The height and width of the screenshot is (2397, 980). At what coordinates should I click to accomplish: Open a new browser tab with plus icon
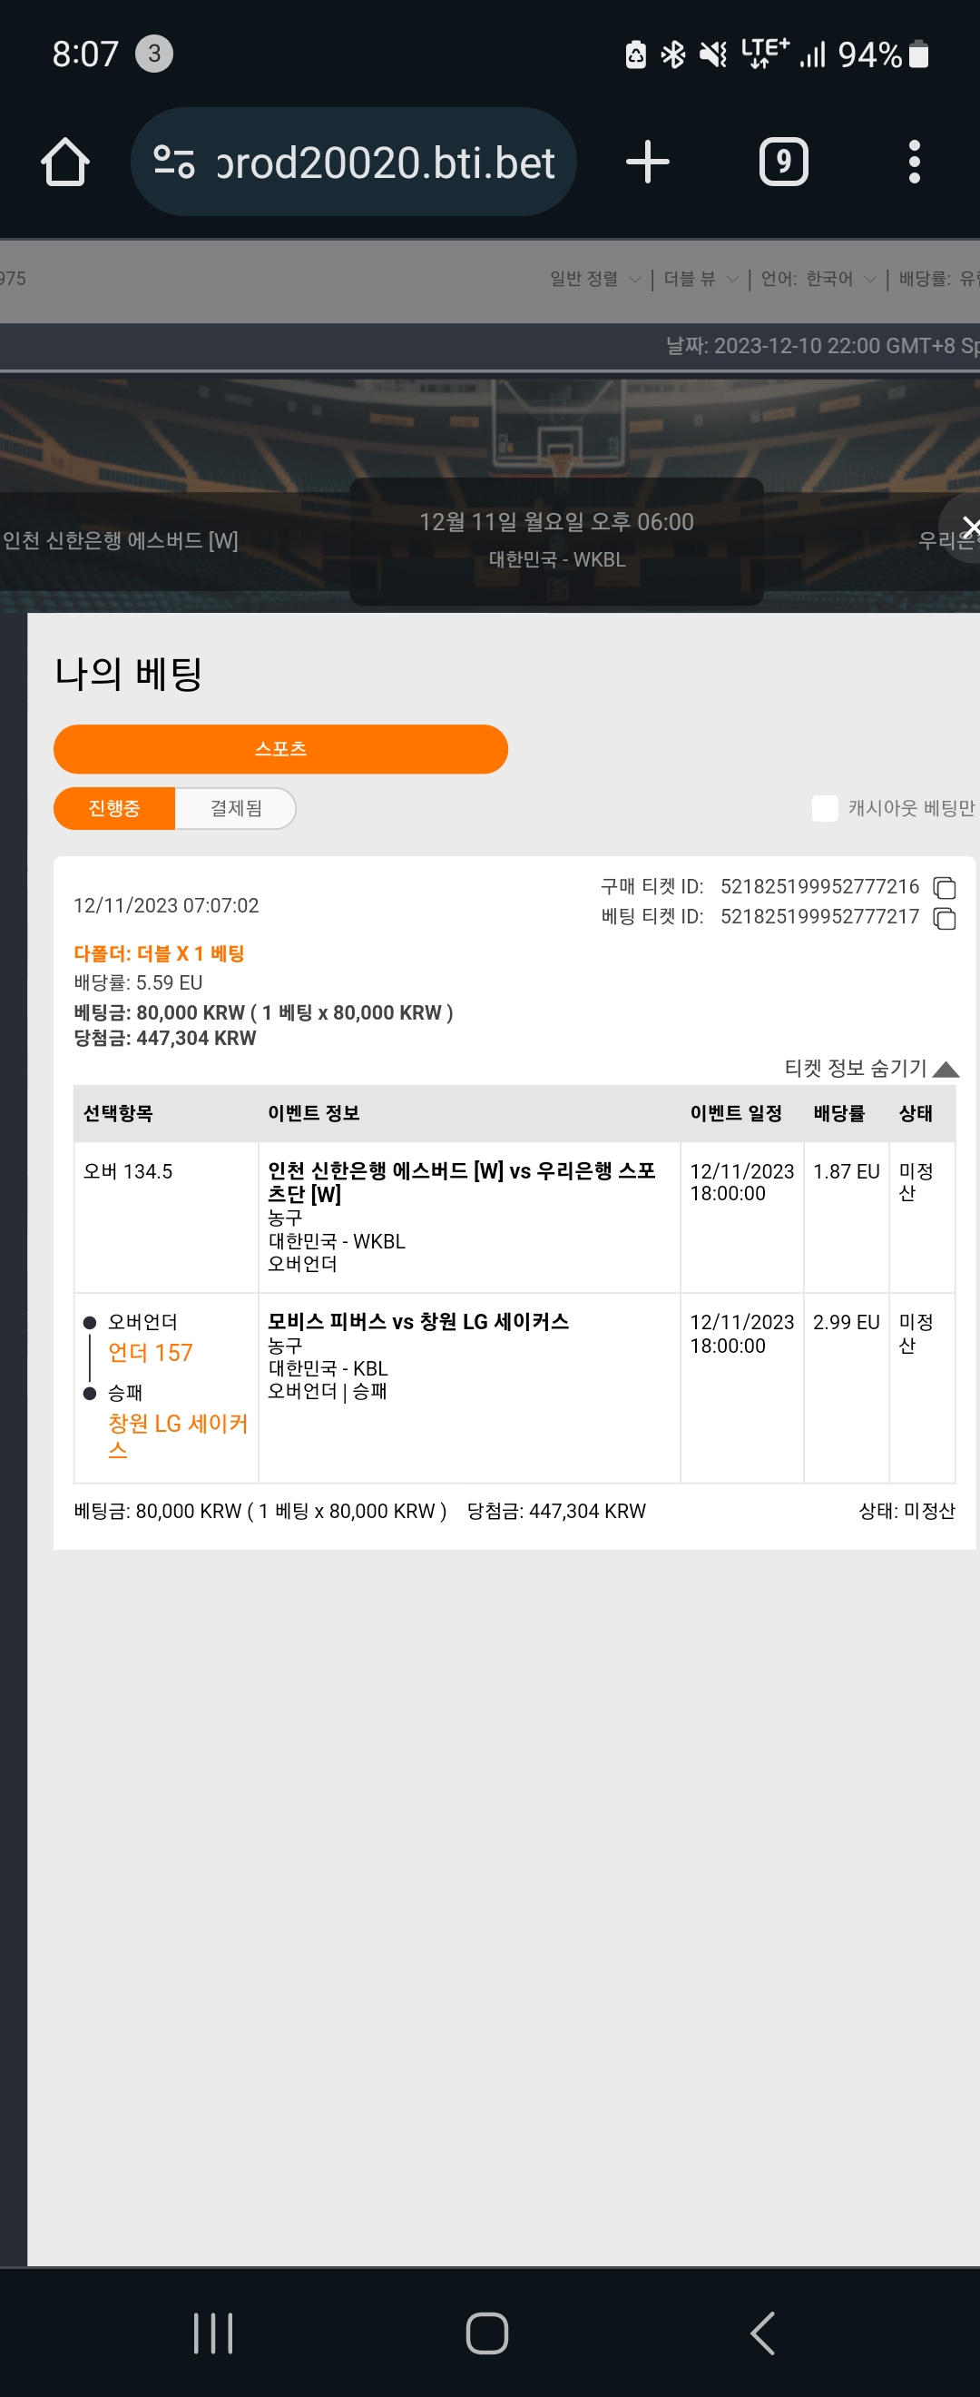tap(647, 162)
